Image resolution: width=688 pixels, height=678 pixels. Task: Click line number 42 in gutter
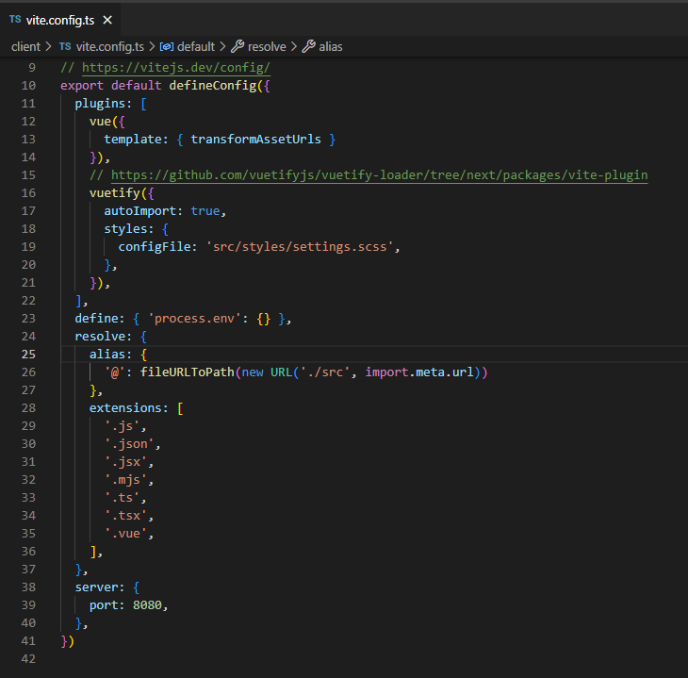[x=28, y=659]
